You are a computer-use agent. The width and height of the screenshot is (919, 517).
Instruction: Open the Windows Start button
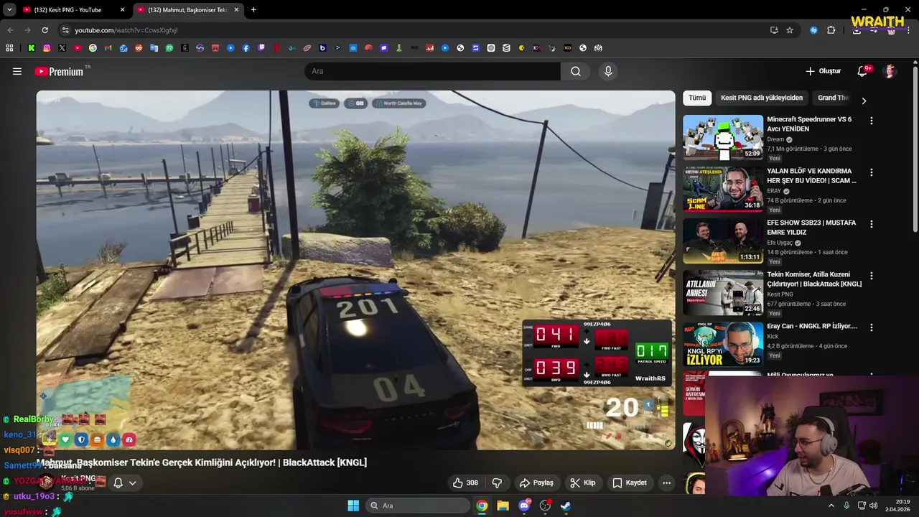pos(353,506)
